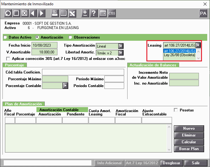The height and width of the screenshot is (167, 210).
Task: Close the Mantenimiento de Inmovilizado window
Action: [x=205, y=4]
